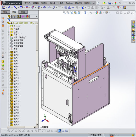Choose the Spline tool
The height and width of the screenshot is (137, 136).
pyautogui.click(x=48, y=7)
